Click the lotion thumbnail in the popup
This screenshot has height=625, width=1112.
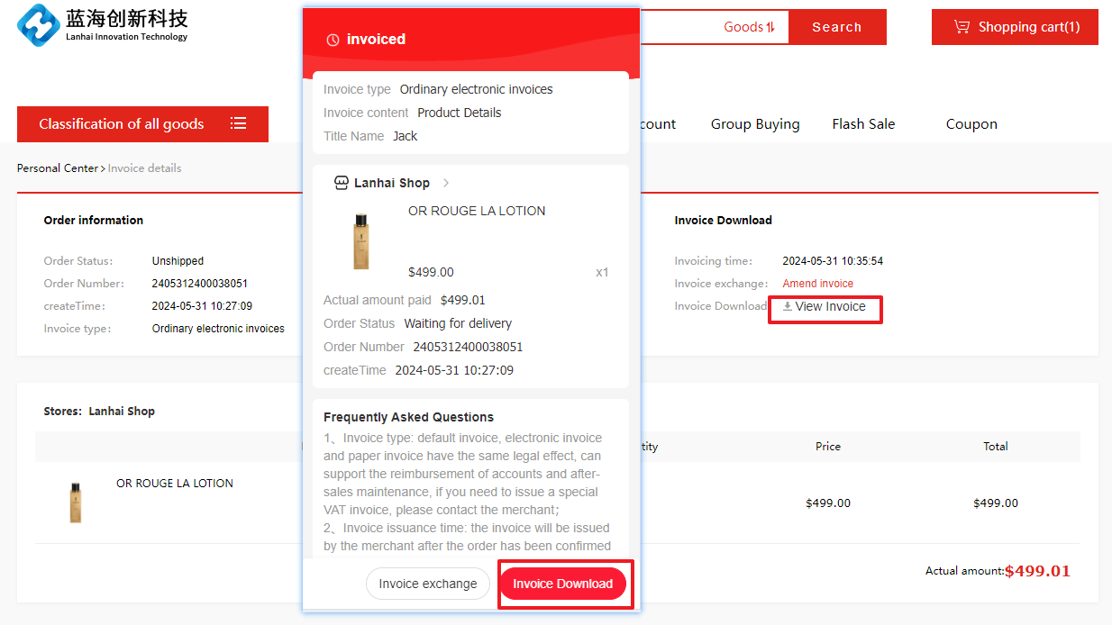tap(361, 240)
